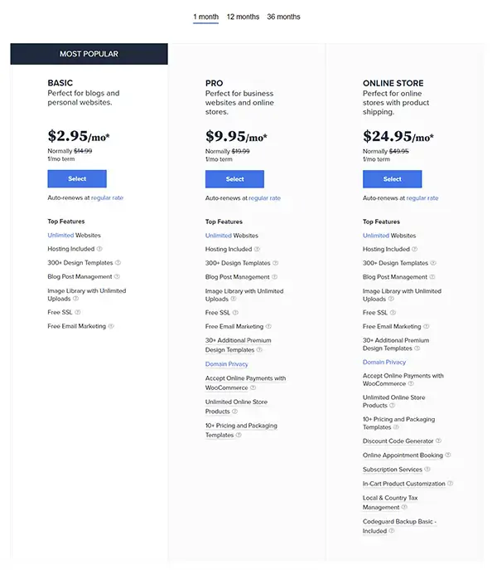The height and width of the screenshot is (570, 497).
Task: Open regular rate link under Online Store plan
Action: 422,198
